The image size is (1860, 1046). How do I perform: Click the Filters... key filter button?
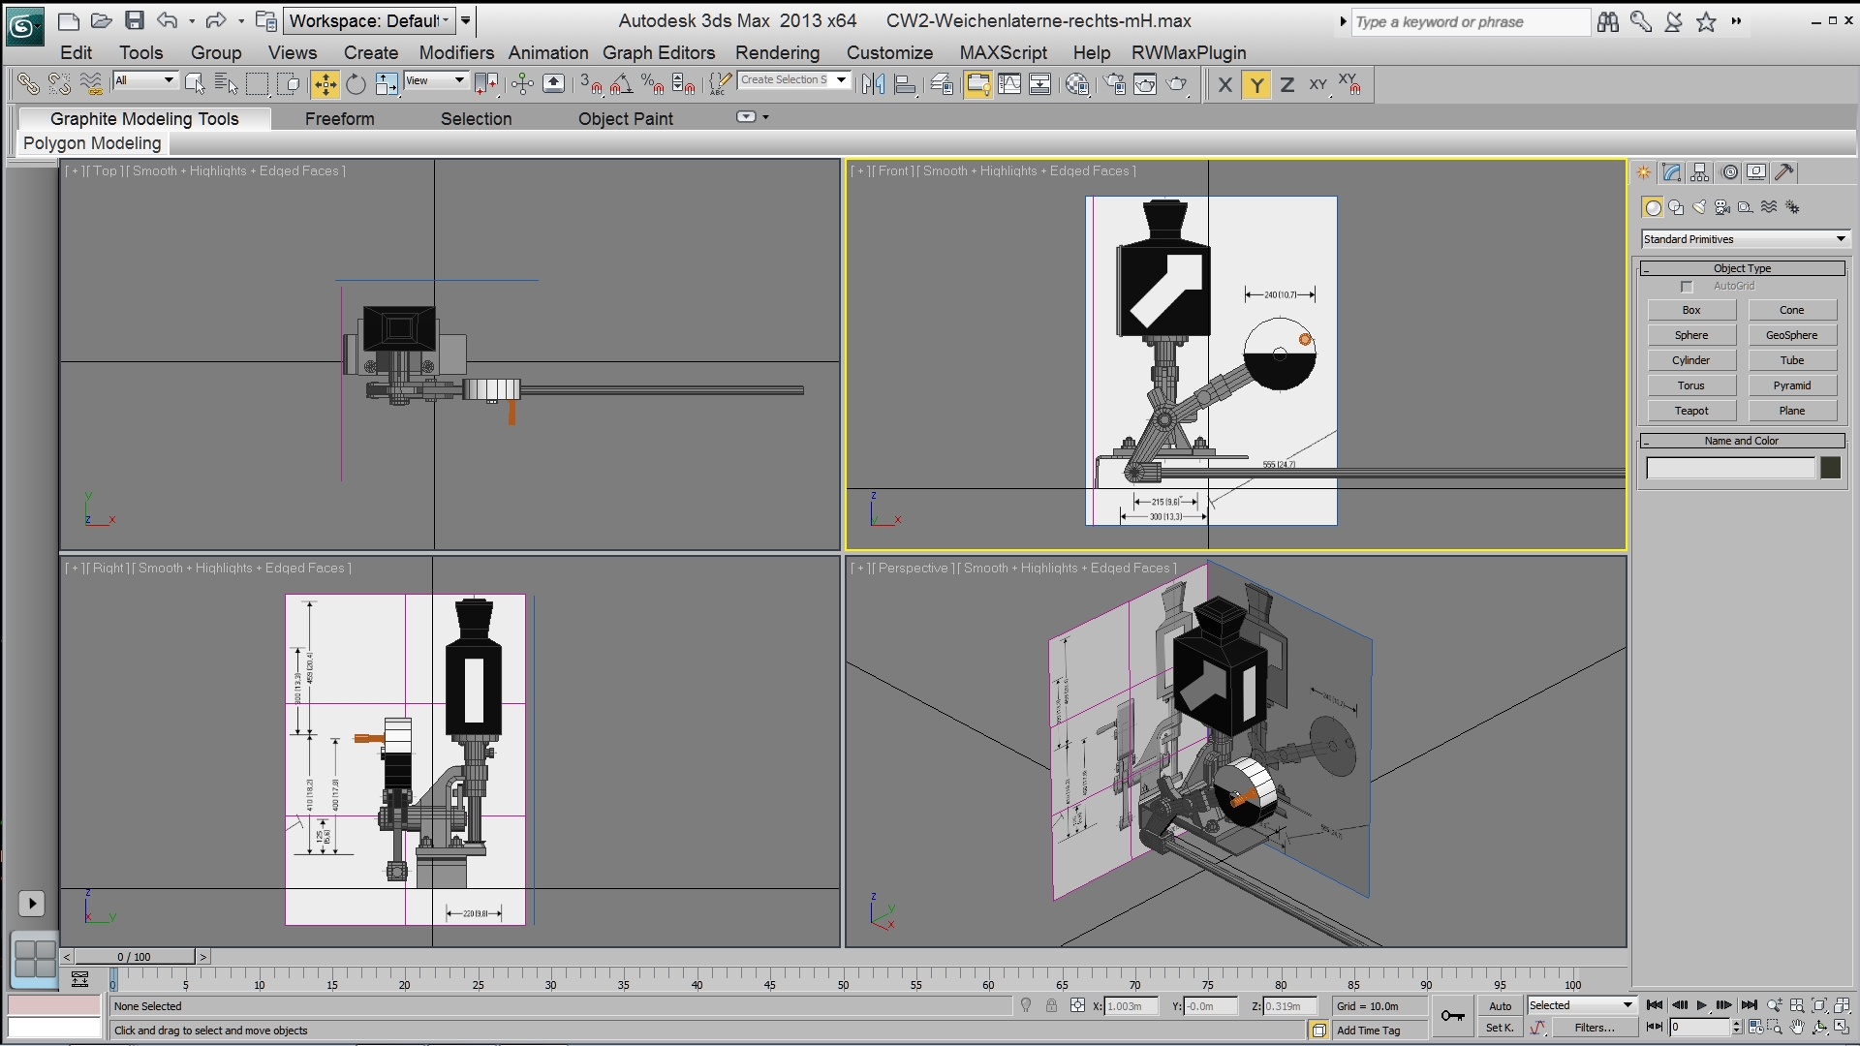1594,1028
